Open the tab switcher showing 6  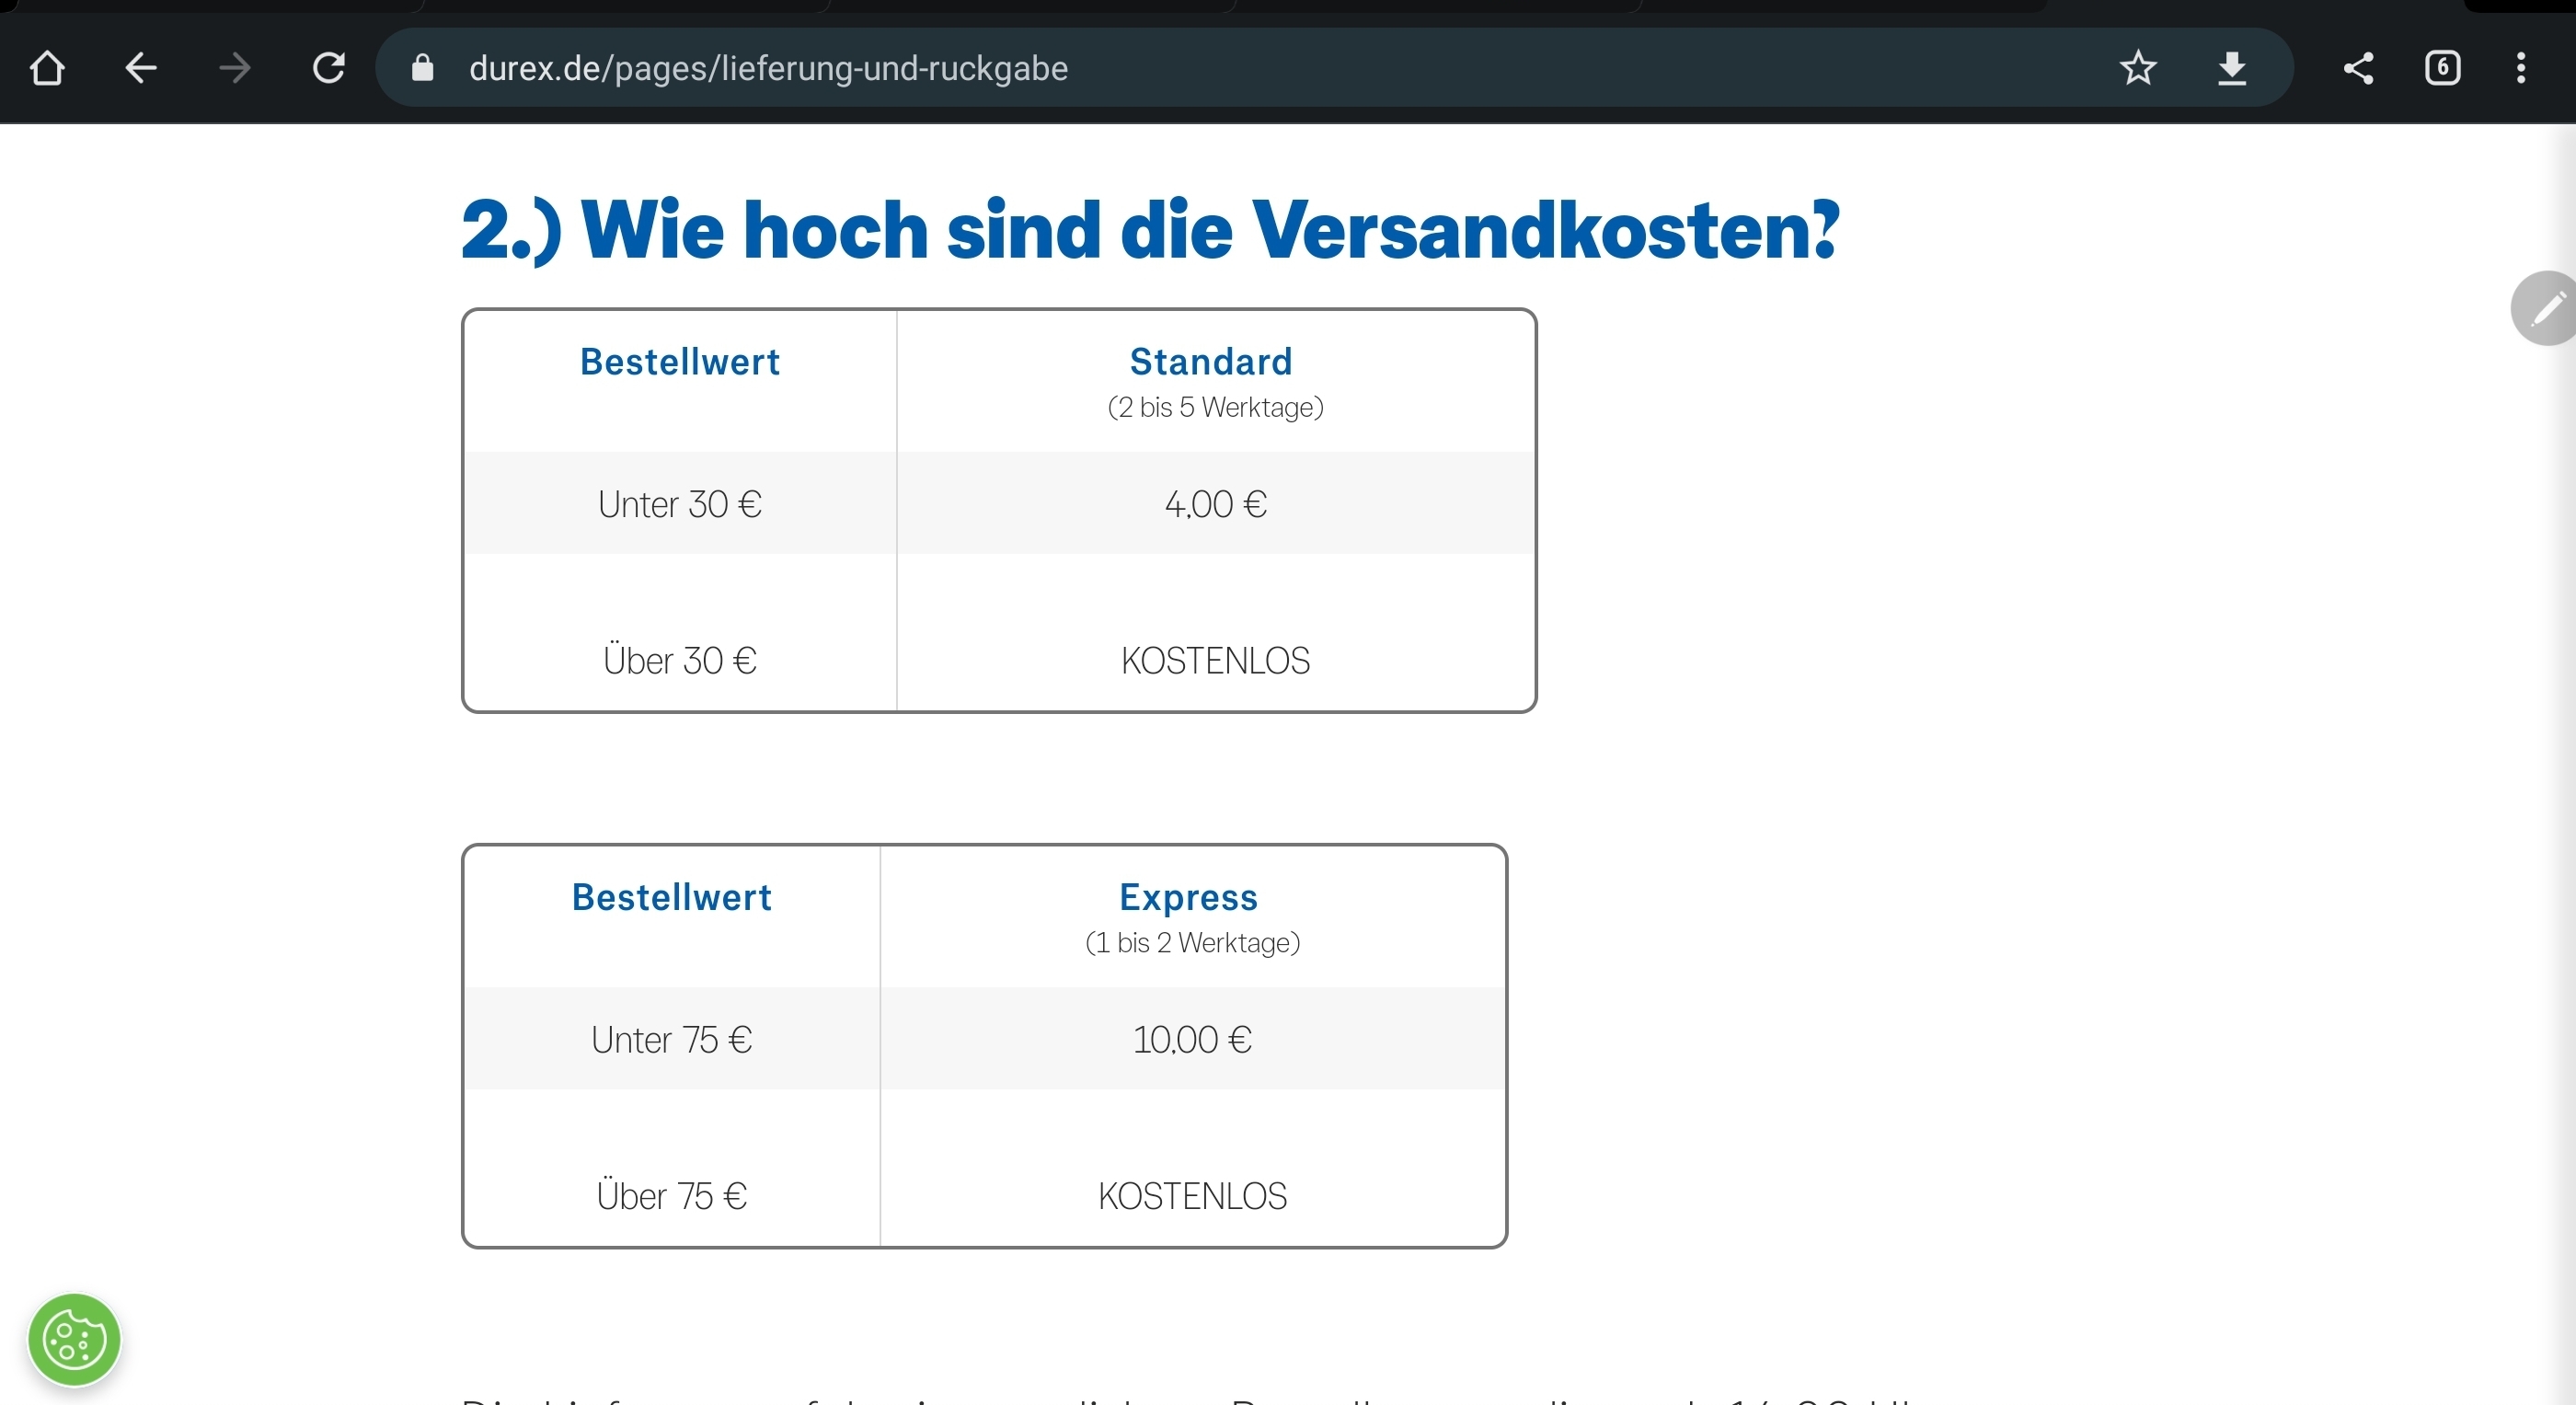coord(2442,68)
